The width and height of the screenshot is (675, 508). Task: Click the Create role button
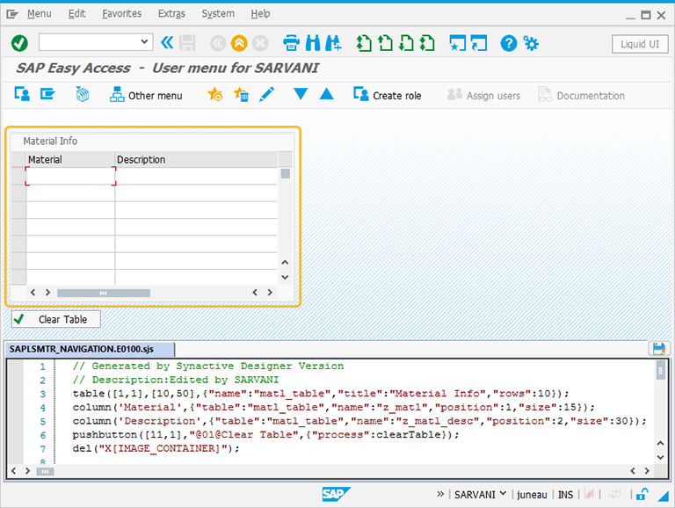click(387, 95)
